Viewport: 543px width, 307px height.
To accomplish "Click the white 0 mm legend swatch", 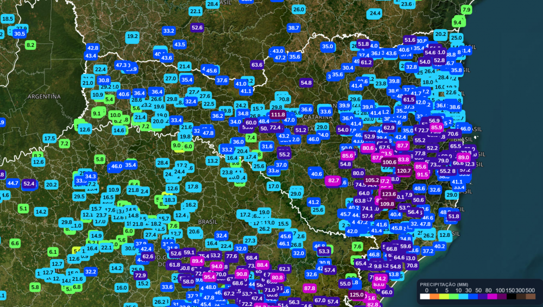I will coord(425,296).
